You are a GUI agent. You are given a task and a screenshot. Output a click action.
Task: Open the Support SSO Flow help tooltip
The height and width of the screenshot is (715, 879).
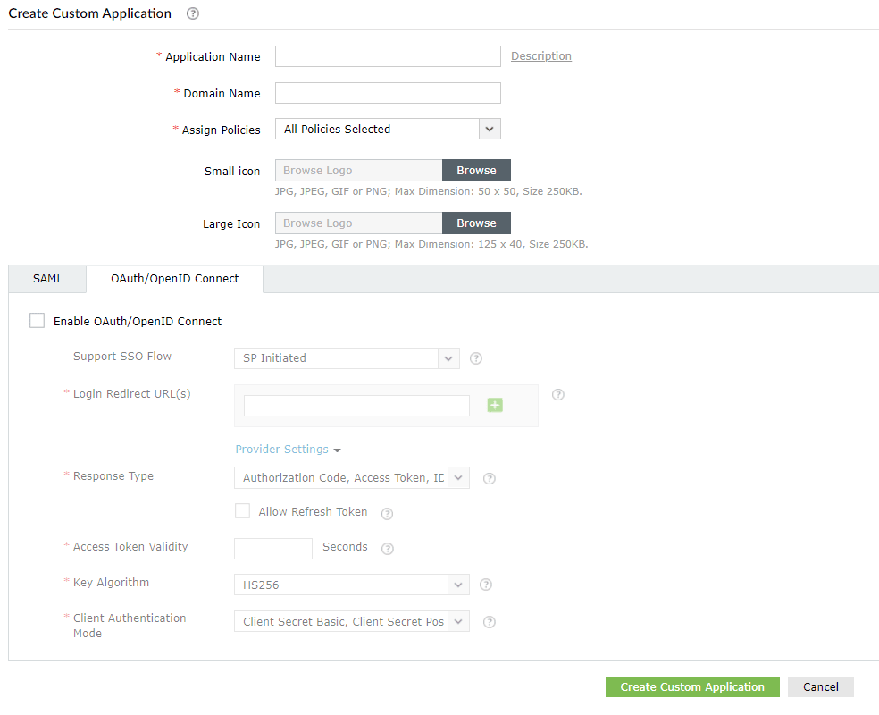coord(475,357)
